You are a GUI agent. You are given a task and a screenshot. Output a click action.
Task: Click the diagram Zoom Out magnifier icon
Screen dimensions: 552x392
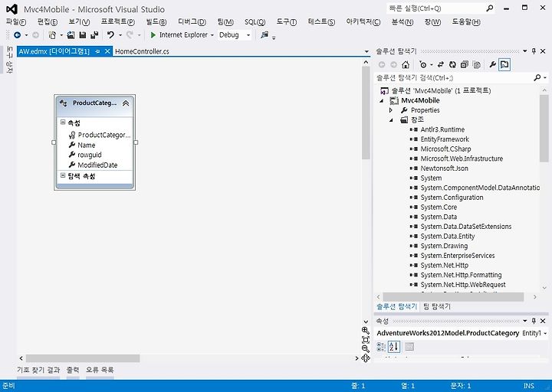(x=366, y=349)
